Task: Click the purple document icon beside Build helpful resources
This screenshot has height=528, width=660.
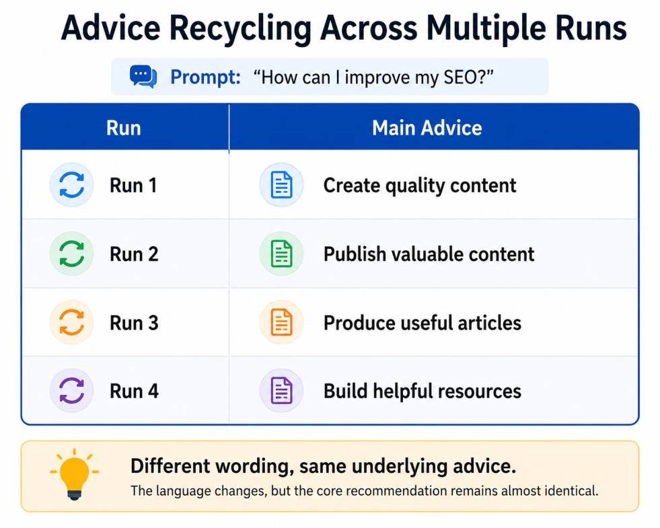Action: pos(281,390)
